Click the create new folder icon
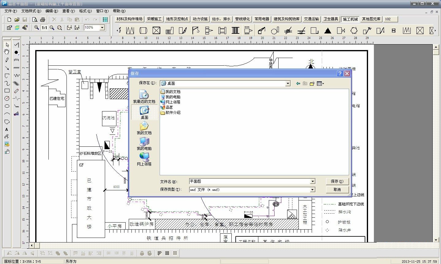The height and width of the screenshot is (264, 441). (312, 83)
